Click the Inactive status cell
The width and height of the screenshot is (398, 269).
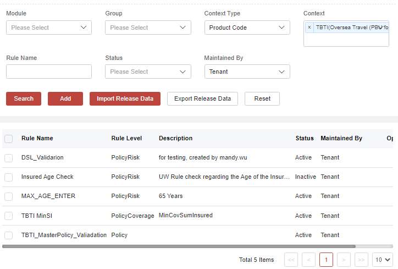pyautogui.click(x=305, y=177)
